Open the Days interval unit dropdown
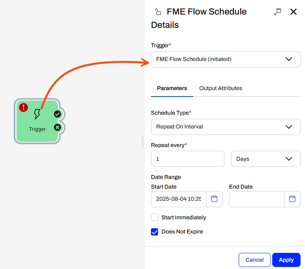Viewport: 305px width, 269px height. (x=265, y=159)
